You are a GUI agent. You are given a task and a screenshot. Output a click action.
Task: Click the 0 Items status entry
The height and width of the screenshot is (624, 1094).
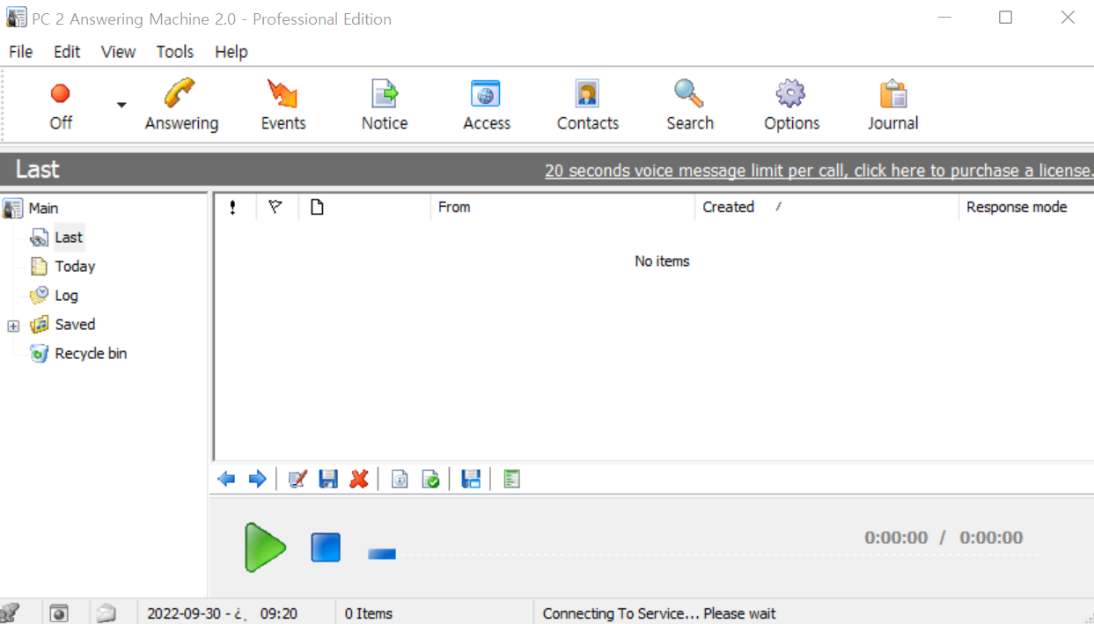(369, 613)
